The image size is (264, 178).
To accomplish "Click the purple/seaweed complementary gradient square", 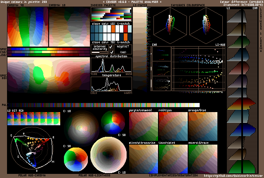I will coord(143,127).
